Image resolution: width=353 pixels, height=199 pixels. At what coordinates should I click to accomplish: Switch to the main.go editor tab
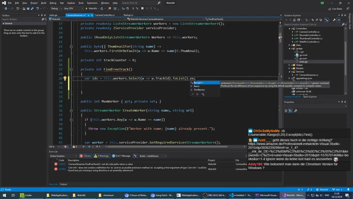pos(53,15)
